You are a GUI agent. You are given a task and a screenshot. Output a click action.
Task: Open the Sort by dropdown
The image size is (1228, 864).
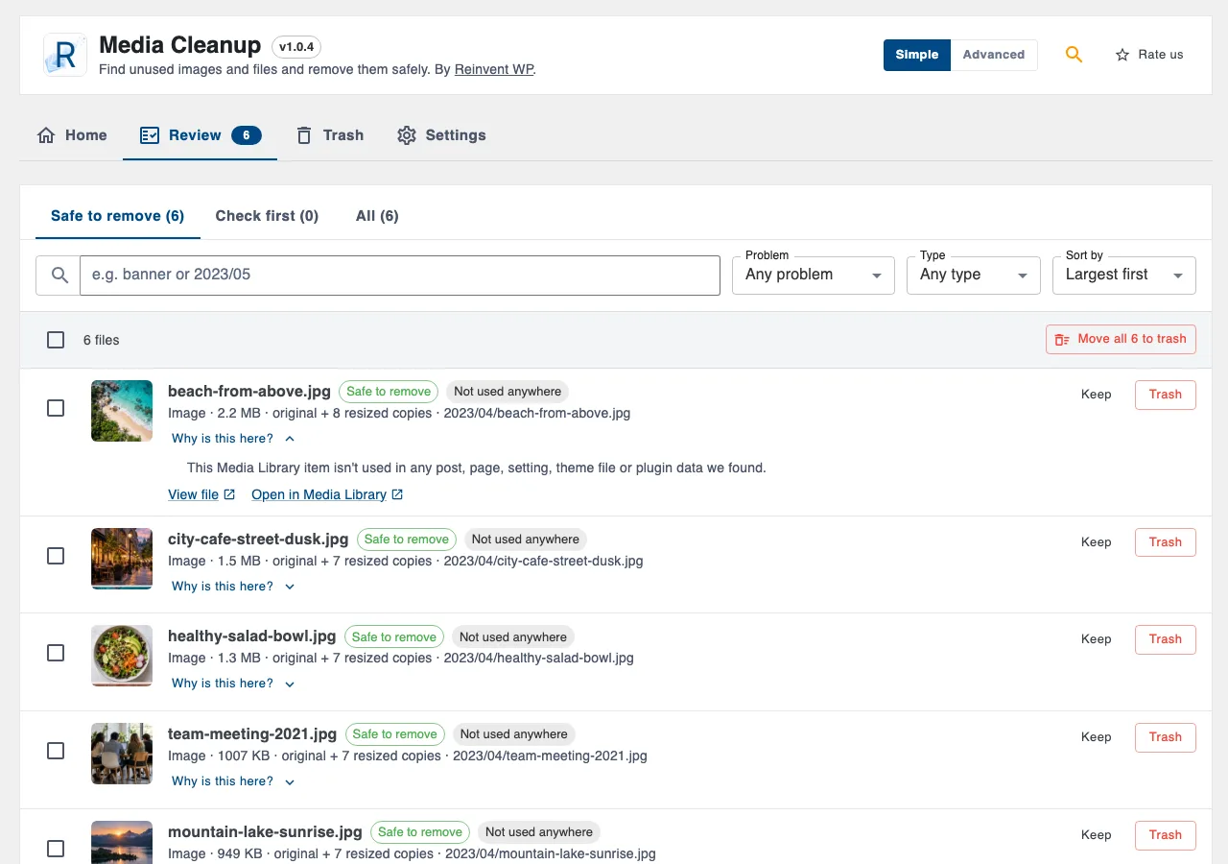pyautogui.click(x=1124, y=276)
